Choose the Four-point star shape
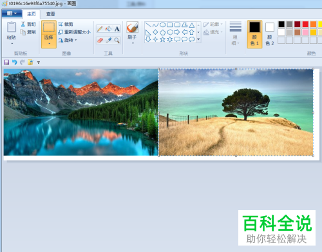This screenshot has width=322, height=252. (155, 39)
